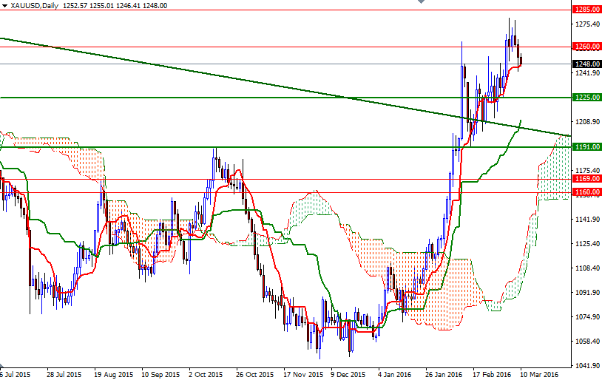Select the green 1191.00 price level tag
Screen dimensions: 602x380
[x=586, y=146]
